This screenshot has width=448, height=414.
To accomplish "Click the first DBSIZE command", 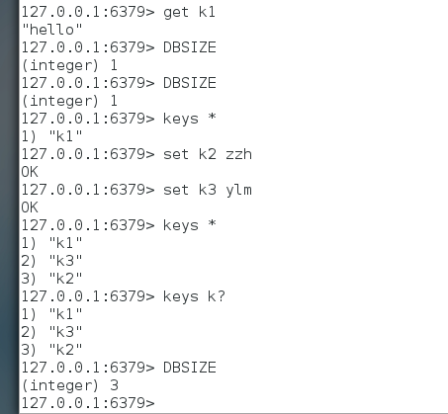I will click(190, 47).
